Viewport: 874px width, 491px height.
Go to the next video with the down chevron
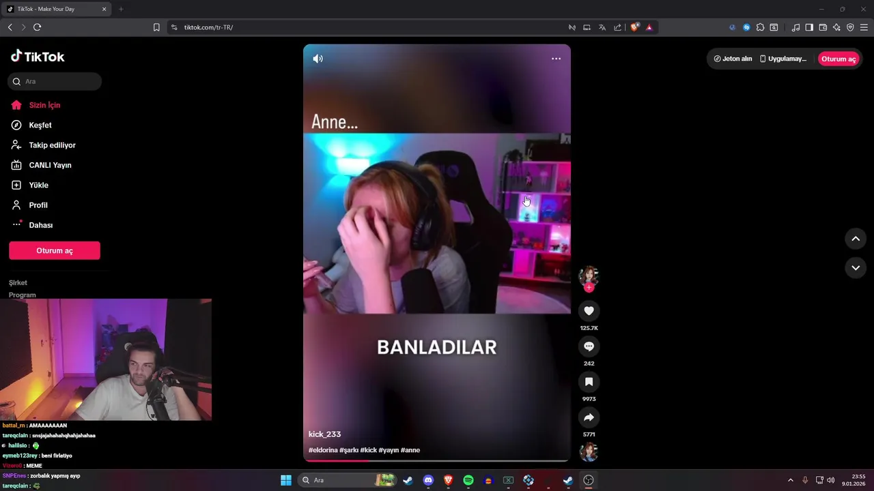(x=856, y=268)
